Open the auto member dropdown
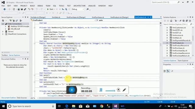The image size is (195, 109). 129,20
